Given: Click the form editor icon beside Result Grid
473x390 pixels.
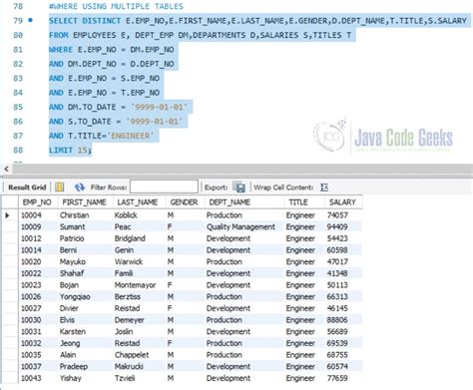Looking at the screenshot, I should pyautogui.click(x=60, y=188).
